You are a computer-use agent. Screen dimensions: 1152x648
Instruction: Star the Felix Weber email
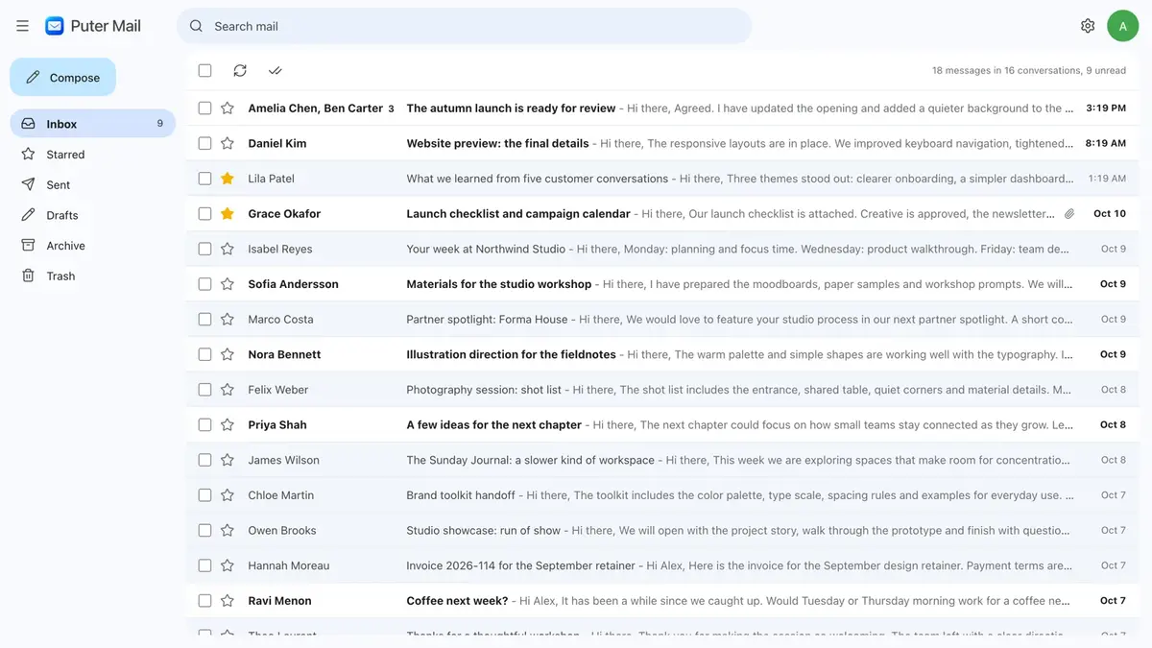(x=228, y=390)
